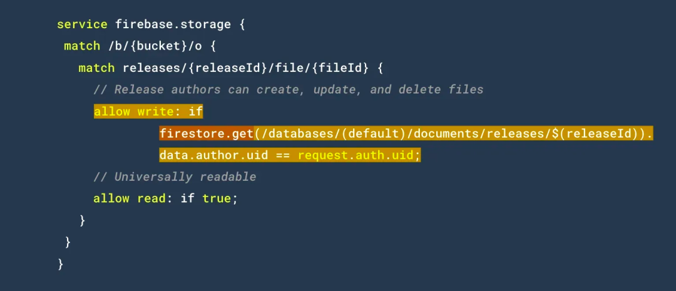This screenshot has height=291, width=676.
Task: Click the 'allow read' statement
Action: tap(130, 199)
